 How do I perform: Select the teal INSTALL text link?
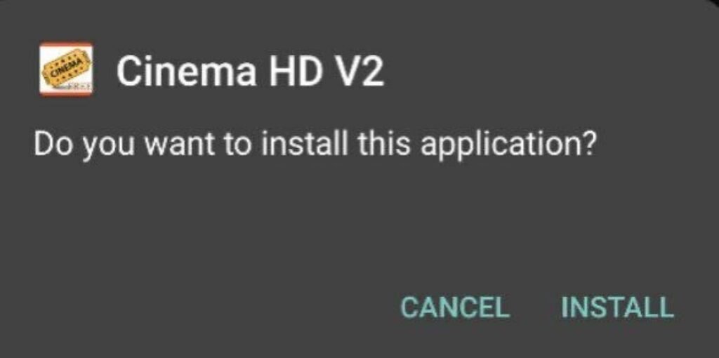(617, 307)
